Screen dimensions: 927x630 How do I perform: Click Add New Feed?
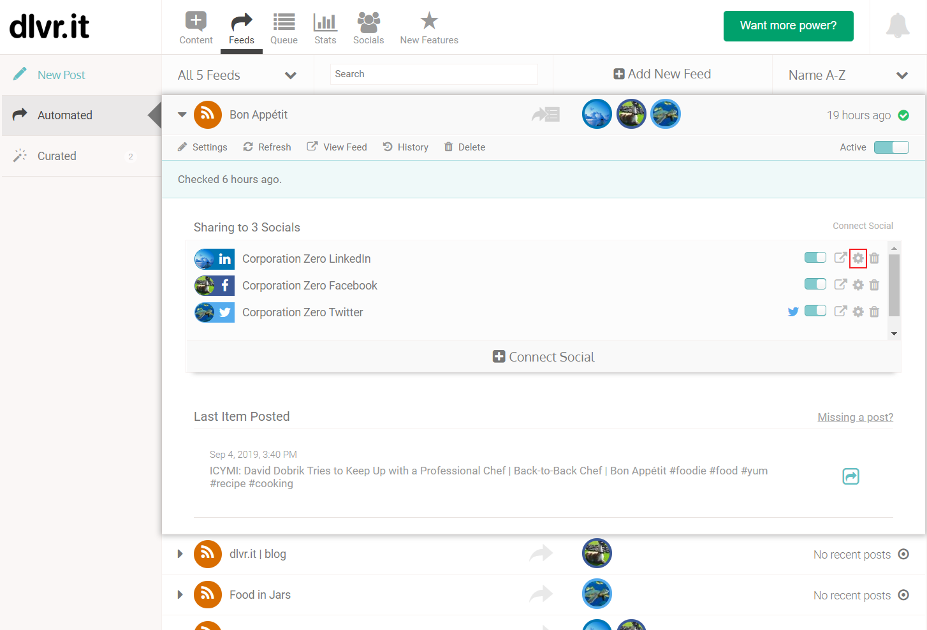[x=662, y=74]
